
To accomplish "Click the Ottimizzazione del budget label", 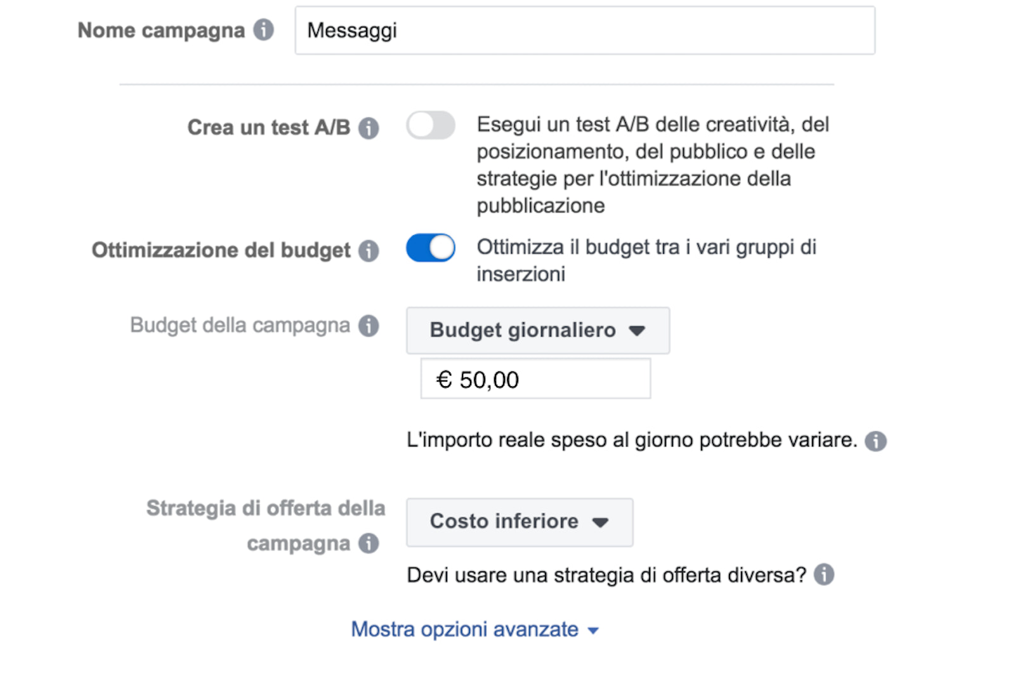I will click(222, 250).
